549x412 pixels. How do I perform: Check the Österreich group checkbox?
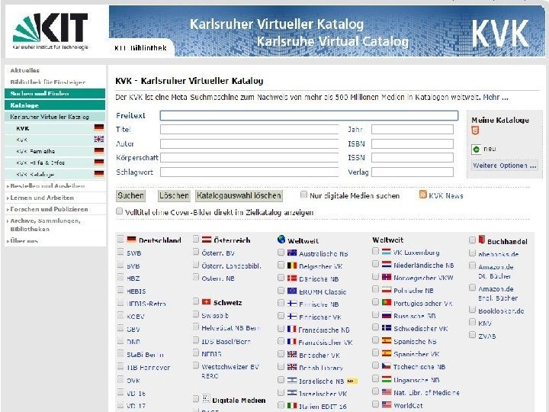point(196,239)
